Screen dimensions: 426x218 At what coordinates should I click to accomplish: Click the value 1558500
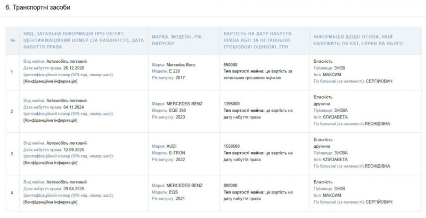click(x=232, y=146)
